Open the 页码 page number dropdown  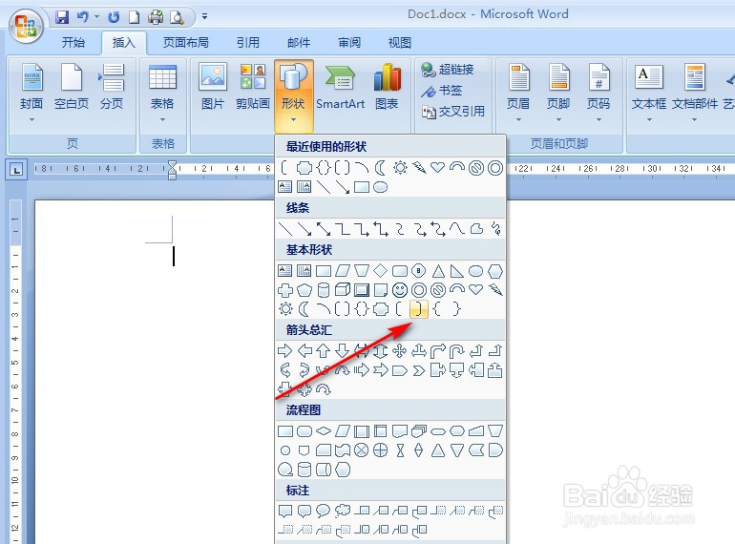598,120
